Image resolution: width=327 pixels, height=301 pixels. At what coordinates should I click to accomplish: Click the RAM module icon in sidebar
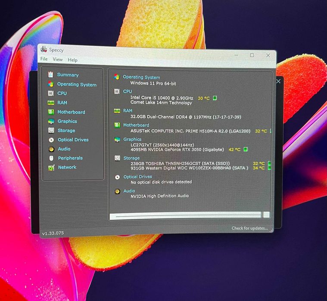(x=51, y=103)
